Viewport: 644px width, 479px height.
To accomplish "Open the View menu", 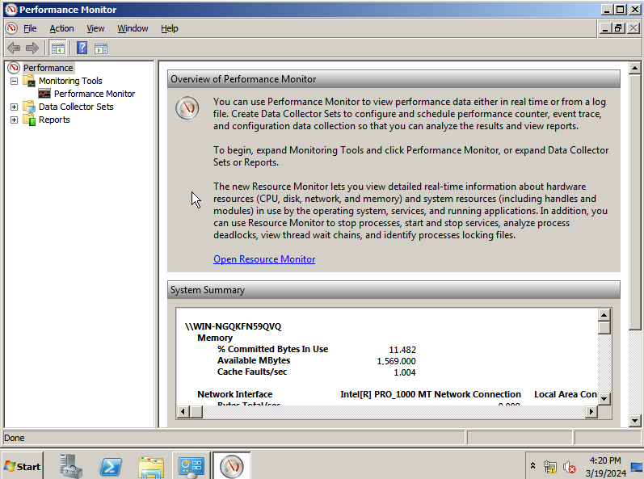I will [95, 28].
